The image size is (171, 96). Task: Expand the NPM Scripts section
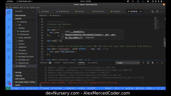[25, 79]
